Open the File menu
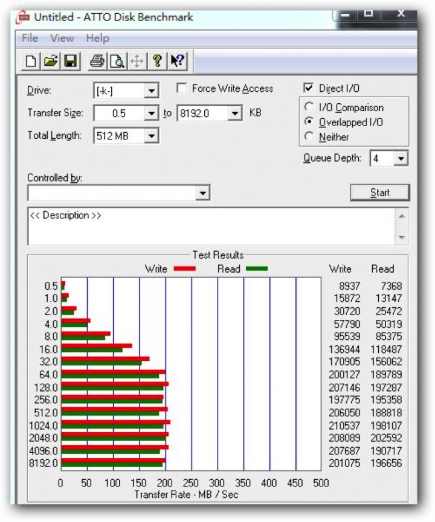435x522 pixels. 30,38
